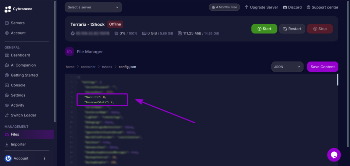Click the Switch Loader arrows icon

point(7,115)
